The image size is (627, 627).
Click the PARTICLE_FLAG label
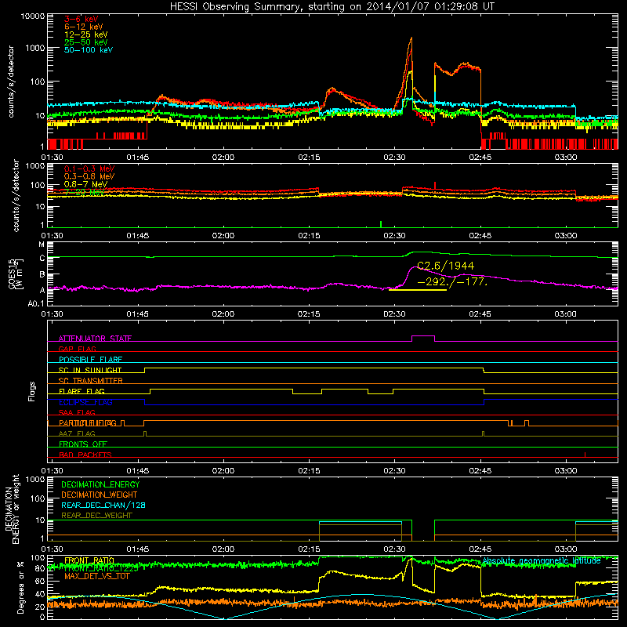pos(88,422)
